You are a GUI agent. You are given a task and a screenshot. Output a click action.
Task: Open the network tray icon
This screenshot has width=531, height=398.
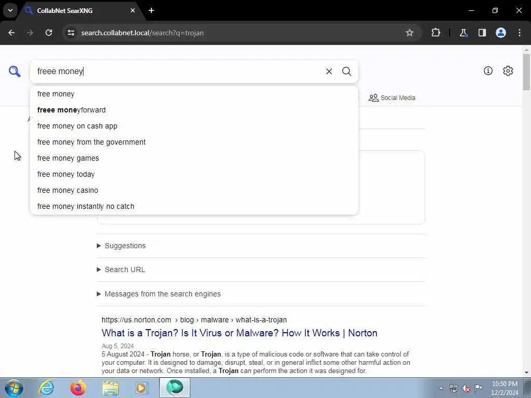[x=453, y=388]
